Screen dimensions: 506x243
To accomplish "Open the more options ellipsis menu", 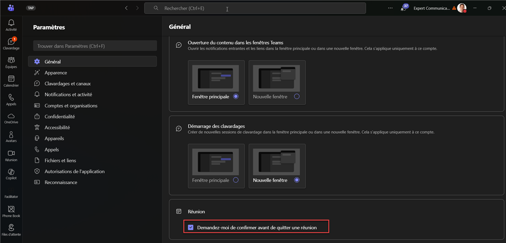I will point(390,8).
